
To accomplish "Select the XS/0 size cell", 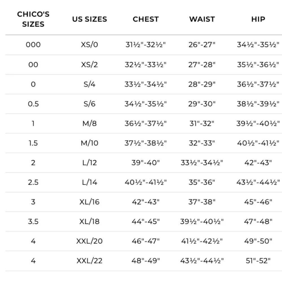I will [x=89, y=45].
